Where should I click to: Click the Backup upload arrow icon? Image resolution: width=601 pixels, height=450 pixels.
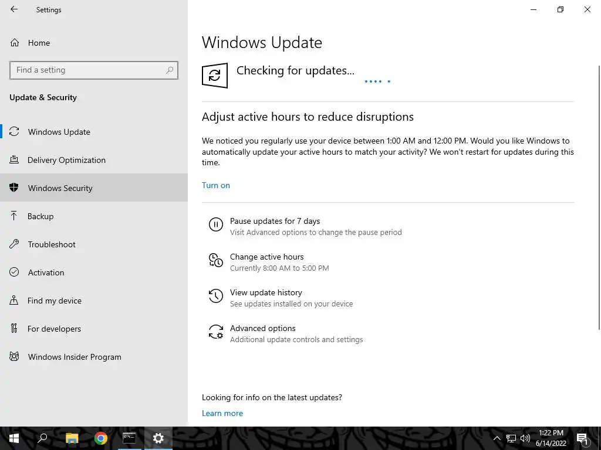[x=14, y=216]
